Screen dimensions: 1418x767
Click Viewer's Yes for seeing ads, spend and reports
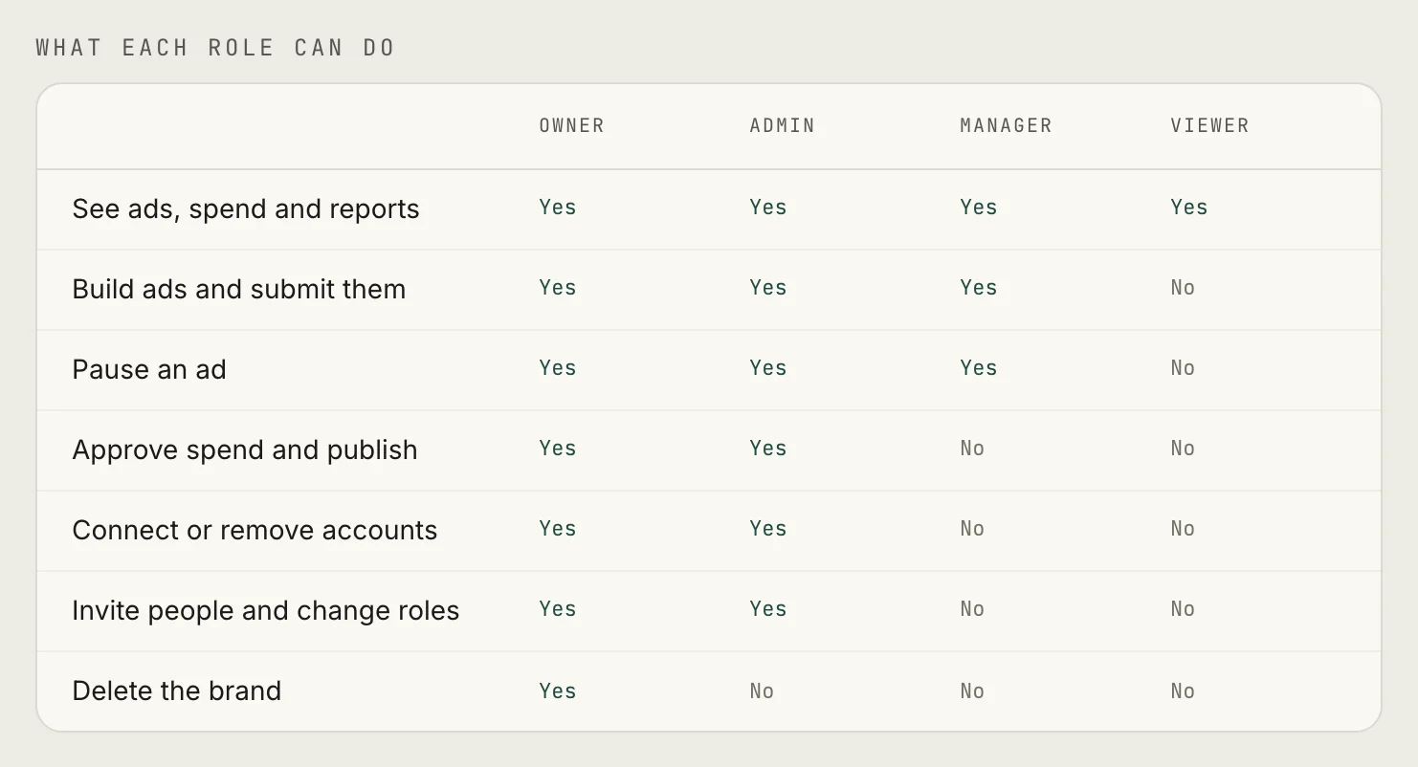[x=1189, y=208]
